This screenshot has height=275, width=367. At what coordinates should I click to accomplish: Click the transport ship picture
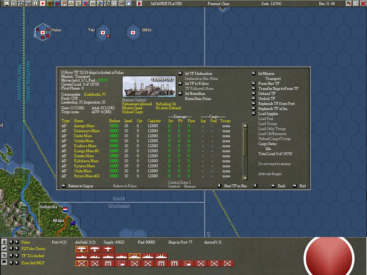pyautogui.click(x=149, y=87)
